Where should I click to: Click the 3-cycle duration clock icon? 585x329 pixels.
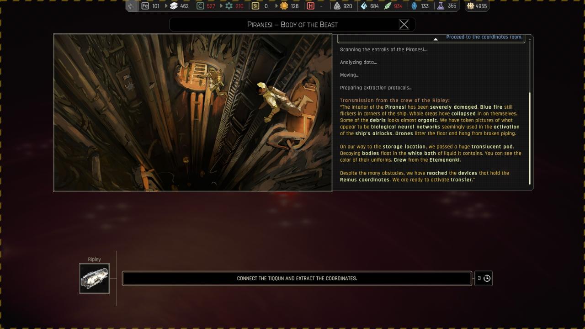click(487, 278)
